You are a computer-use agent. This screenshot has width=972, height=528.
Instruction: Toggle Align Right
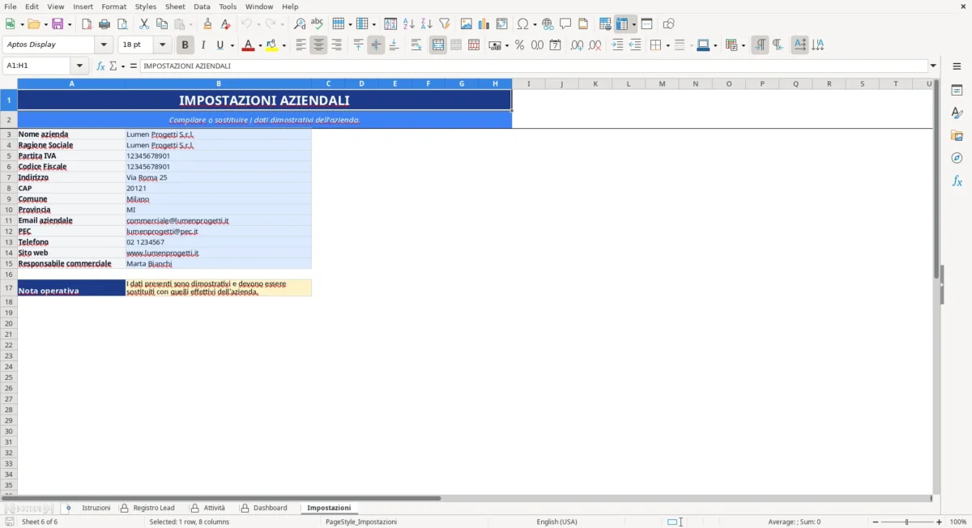click(x=336, y=45)
